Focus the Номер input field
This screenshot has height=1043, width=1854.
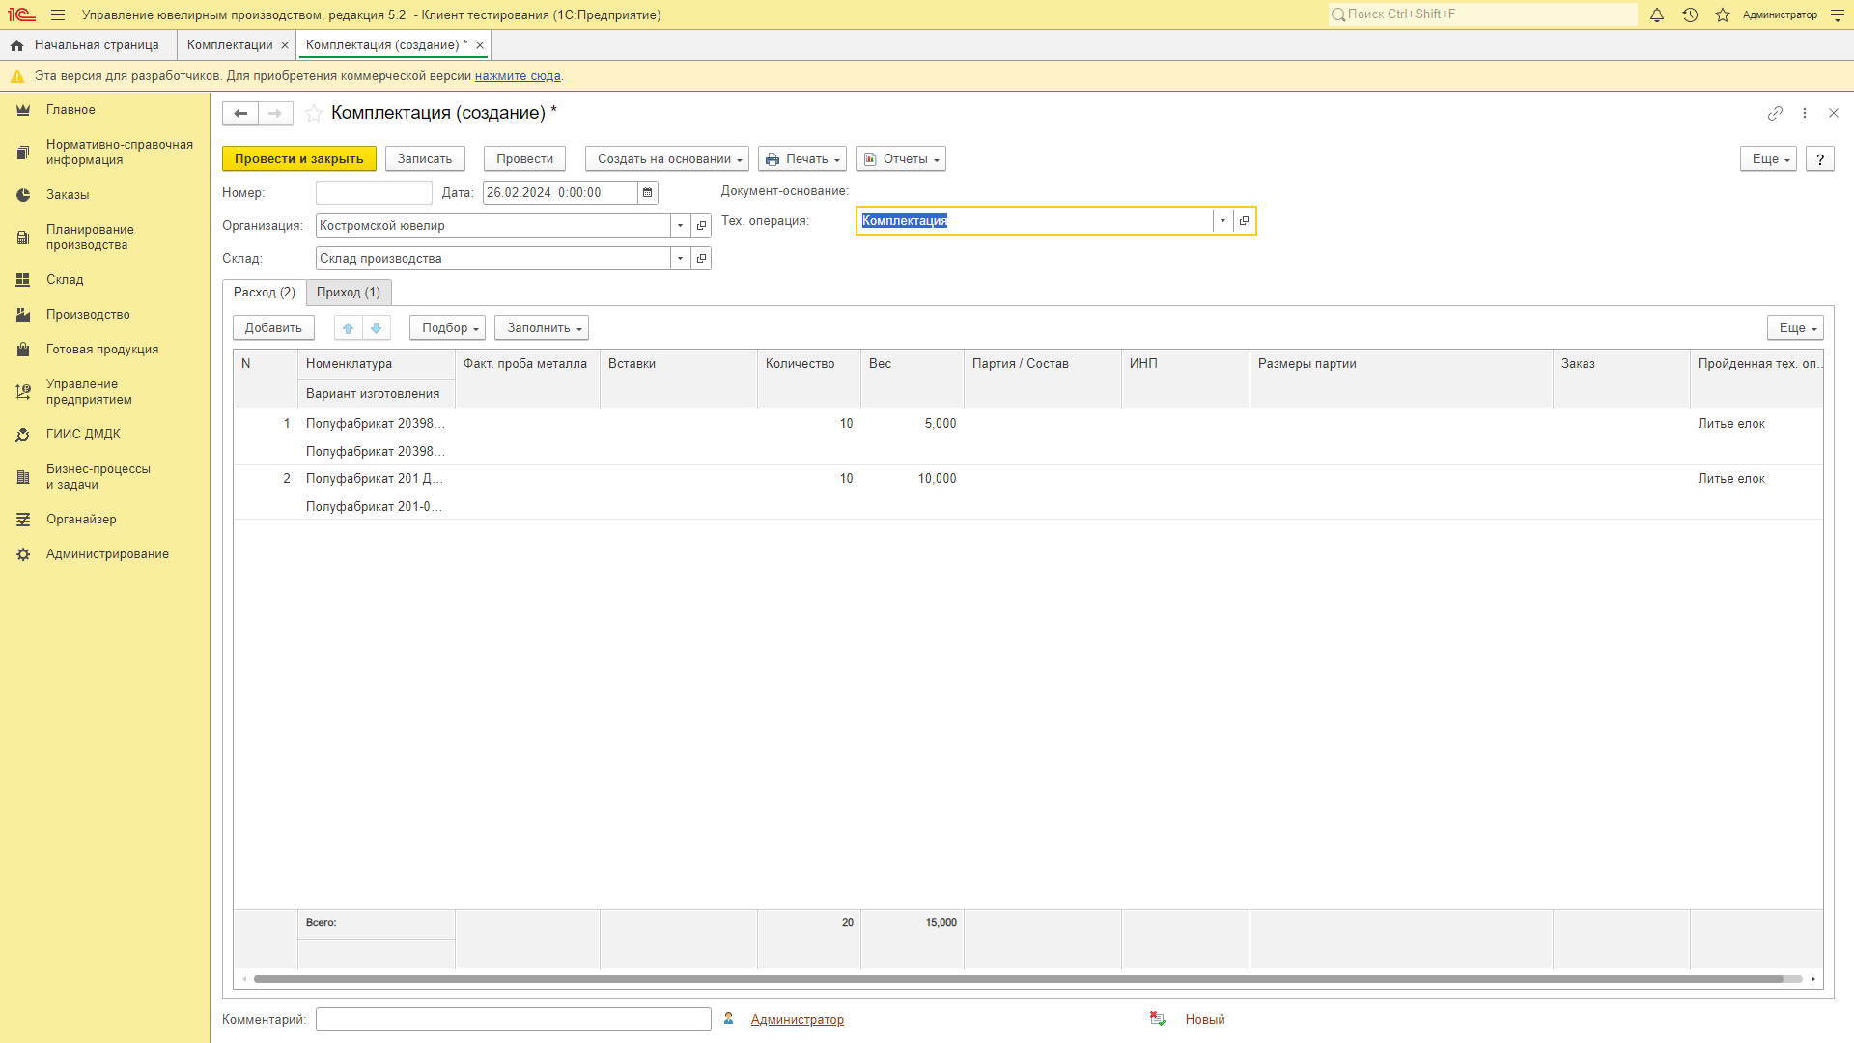click(x=374, y=193)
